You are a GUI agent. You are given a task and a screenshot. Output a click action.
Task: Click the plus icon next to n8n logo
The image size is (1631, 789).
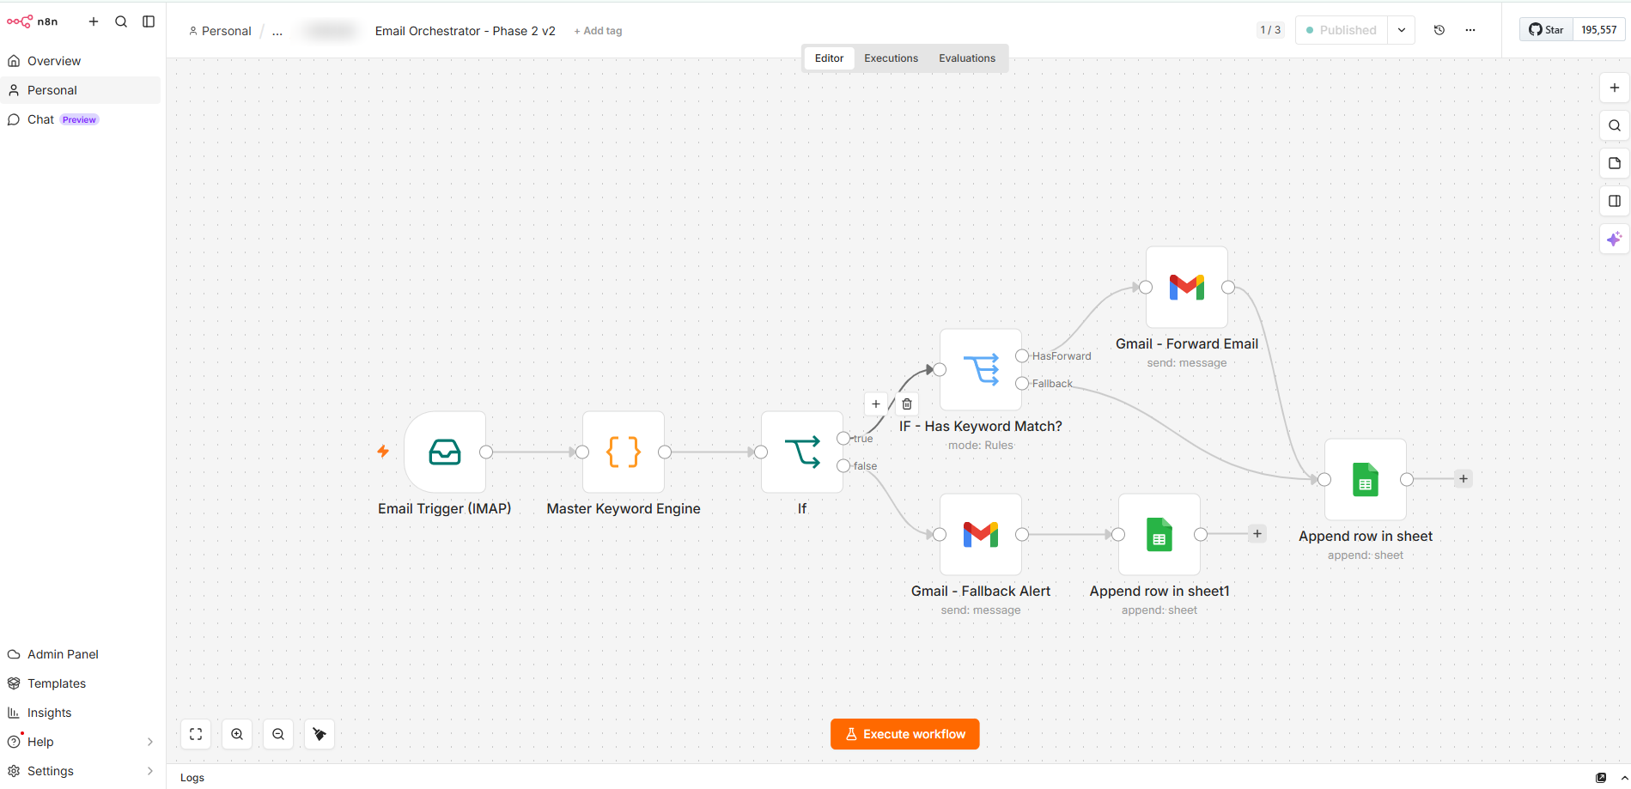click(x=94, y=21)
